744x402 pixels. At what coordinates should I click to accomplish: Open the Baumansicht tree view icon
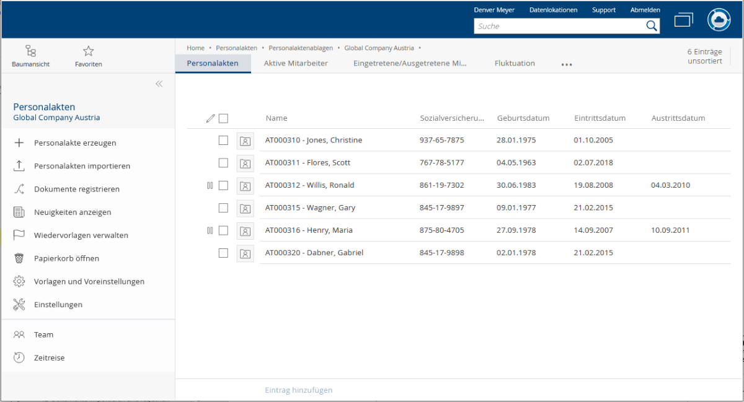(x=30, y=51)
